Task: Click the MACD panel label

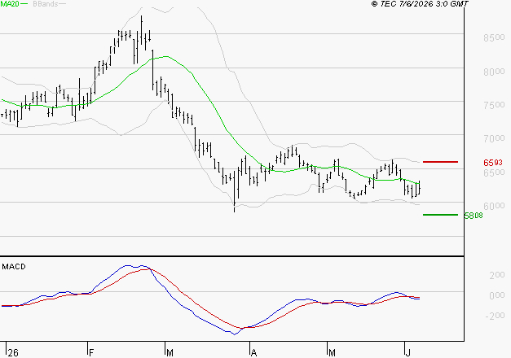Action: (x=14, y=267)
